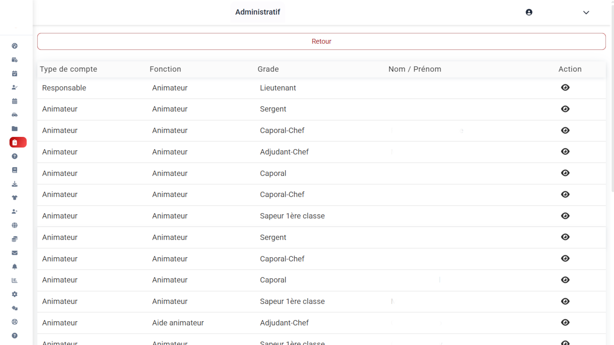
Task: Click the t-shirt uniform icon in sidebar
Action: [15, 198]
